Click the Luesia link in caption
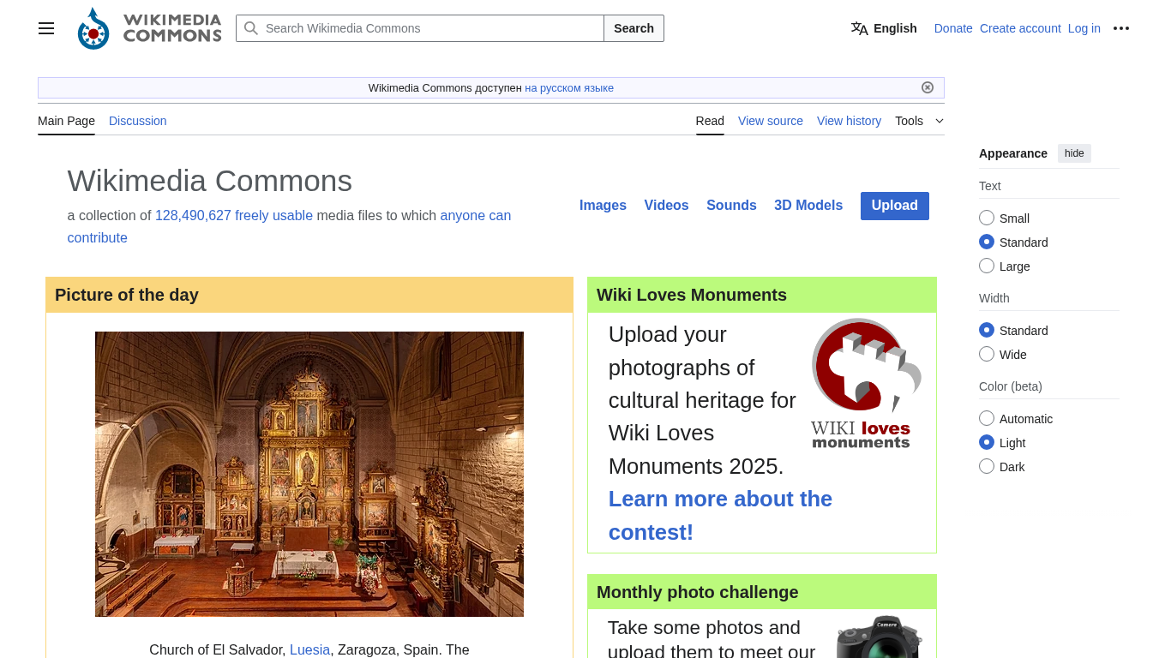 309,649
